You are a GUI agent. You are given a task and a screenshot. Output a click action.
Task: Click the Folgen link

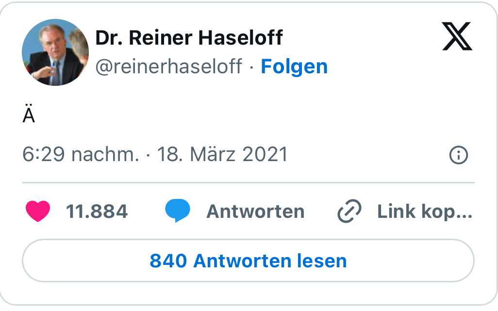click(294, 66)
